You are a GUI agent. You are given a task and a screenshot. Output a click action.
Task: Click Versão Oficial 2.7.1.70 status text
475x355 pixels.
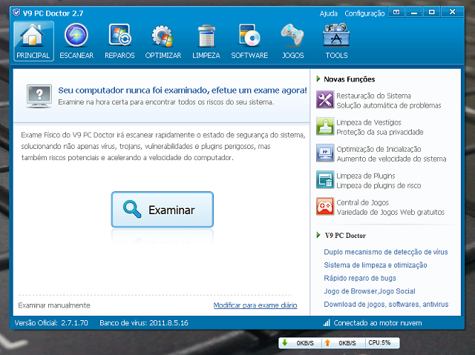pos(51,322)
